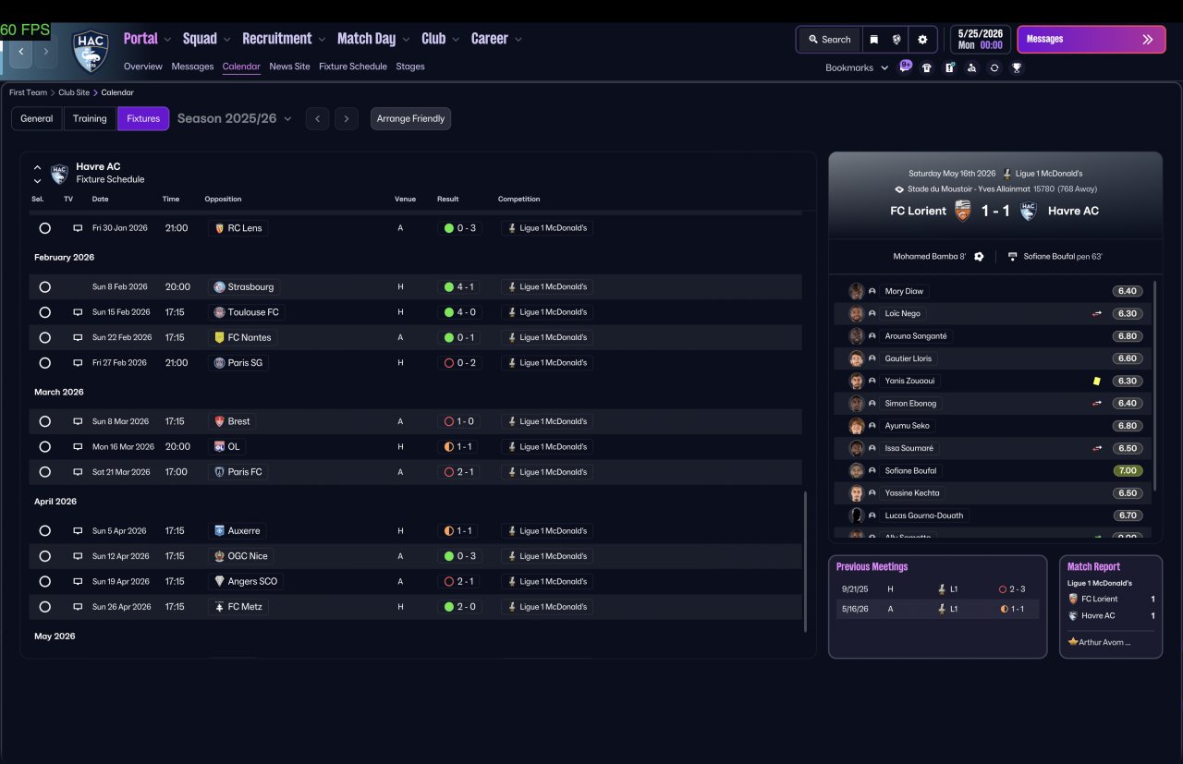Click the tactics board shortcut icon
The height and width of the screenshot is (764, 1183).
pos(949,67)
